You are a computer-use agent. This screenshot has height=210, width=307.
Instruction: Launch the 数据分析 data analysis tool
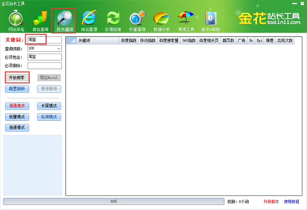click(161, 20)
